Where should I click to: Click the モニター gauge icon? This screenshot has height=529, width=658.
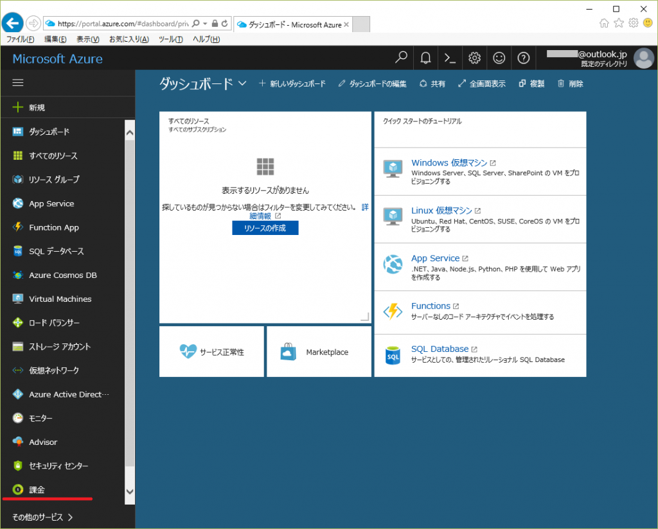click(x=17, y=418)
